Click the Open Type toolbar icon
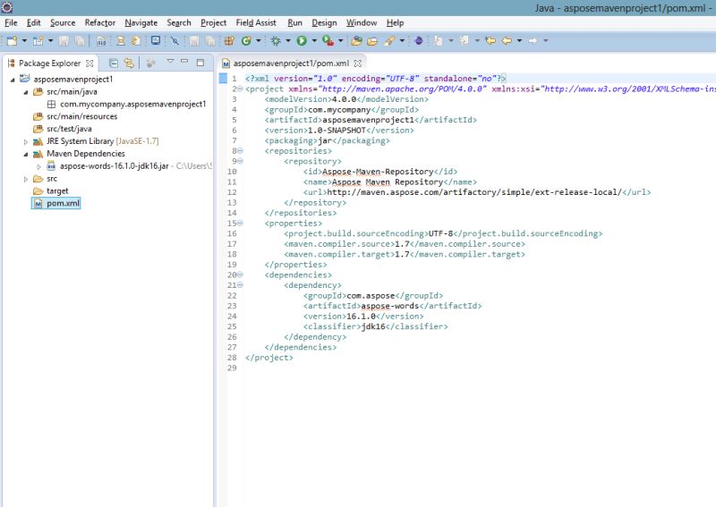 pos(356,40)
